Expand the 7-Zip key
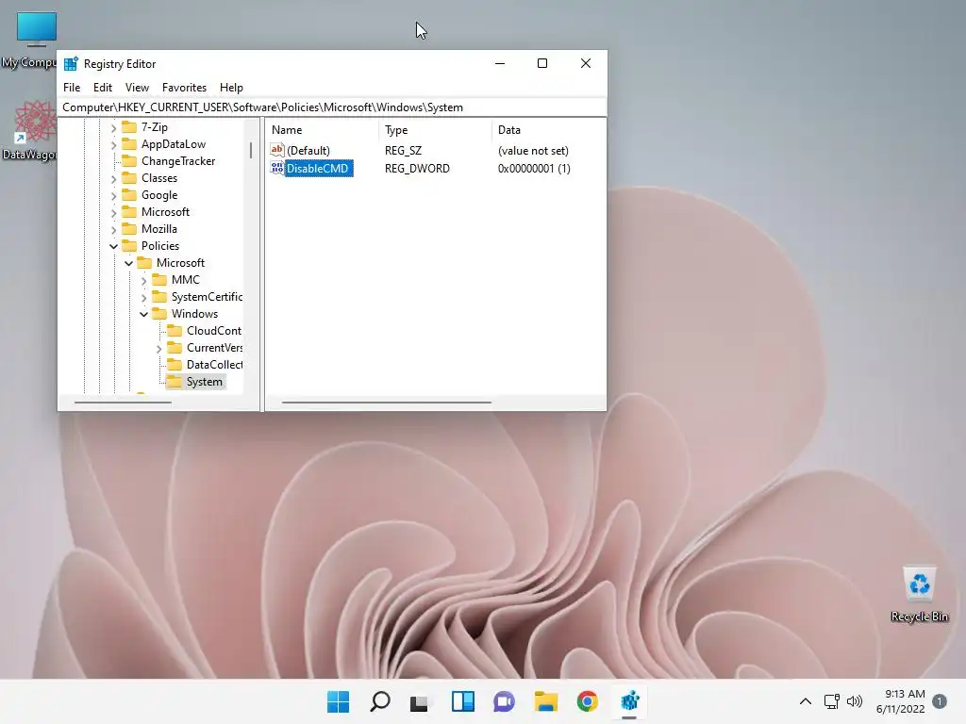 pos(113,128)
